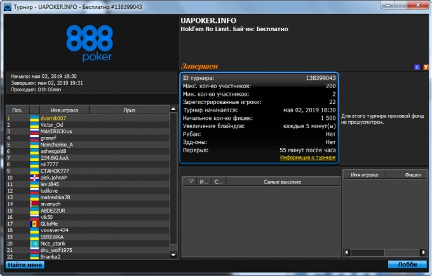Select player row lev1845
The image size is (432, 276).
tap(88, 185)
